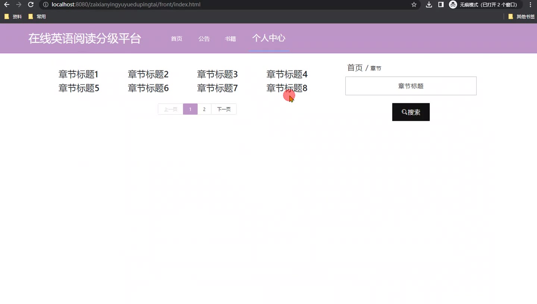
Task: Open the 公告 navigation menu item
Action: (x=204, y=39)
